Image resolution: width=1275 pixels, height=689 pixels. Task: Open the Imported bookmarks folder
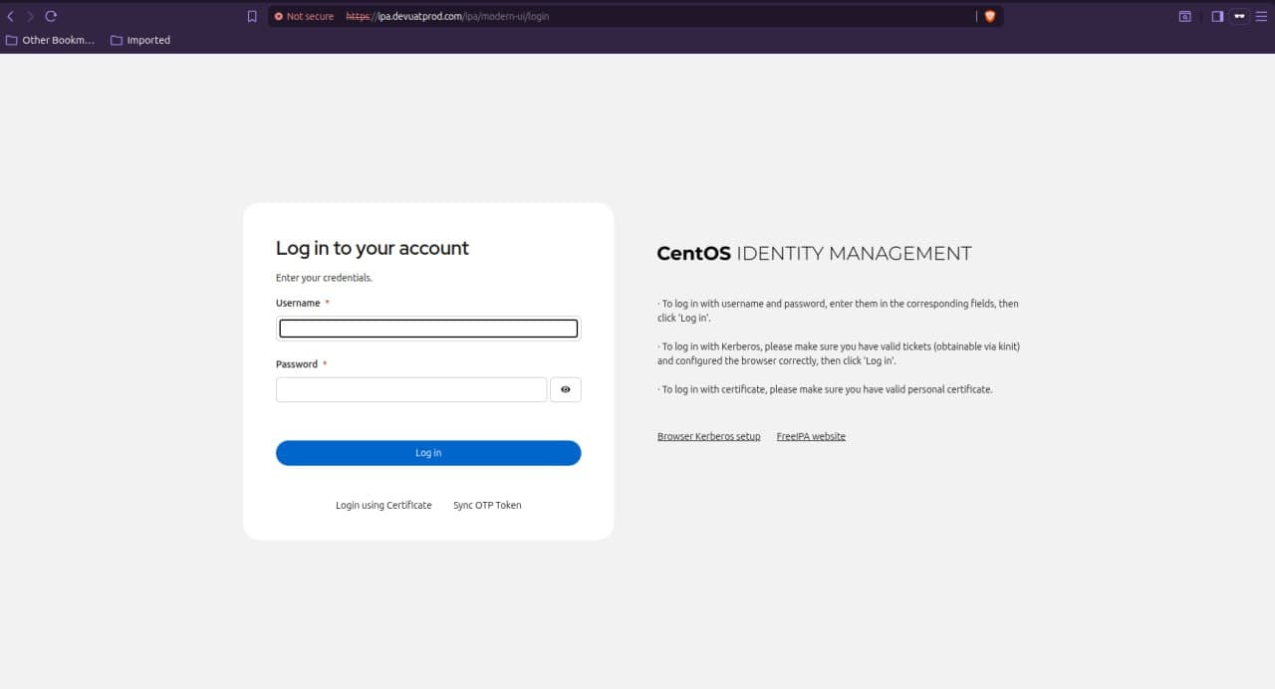pos(140,40)
